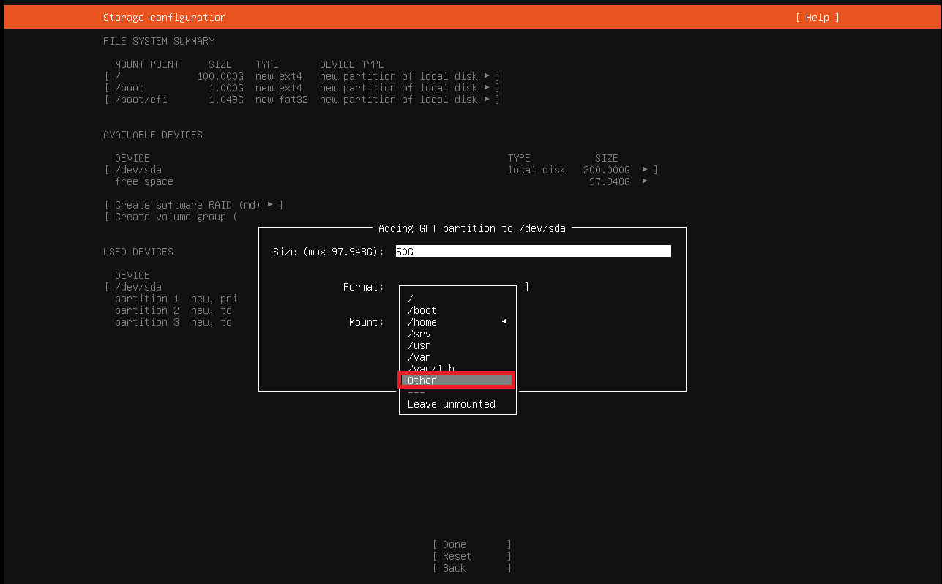Screen dimensions: 942x584
Task: Choose Leave unmounted in the Mount dropdown
Action: 457,404
